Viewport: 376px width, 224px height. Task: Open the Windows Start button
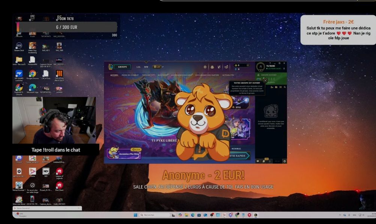click(x=135, y=215)
